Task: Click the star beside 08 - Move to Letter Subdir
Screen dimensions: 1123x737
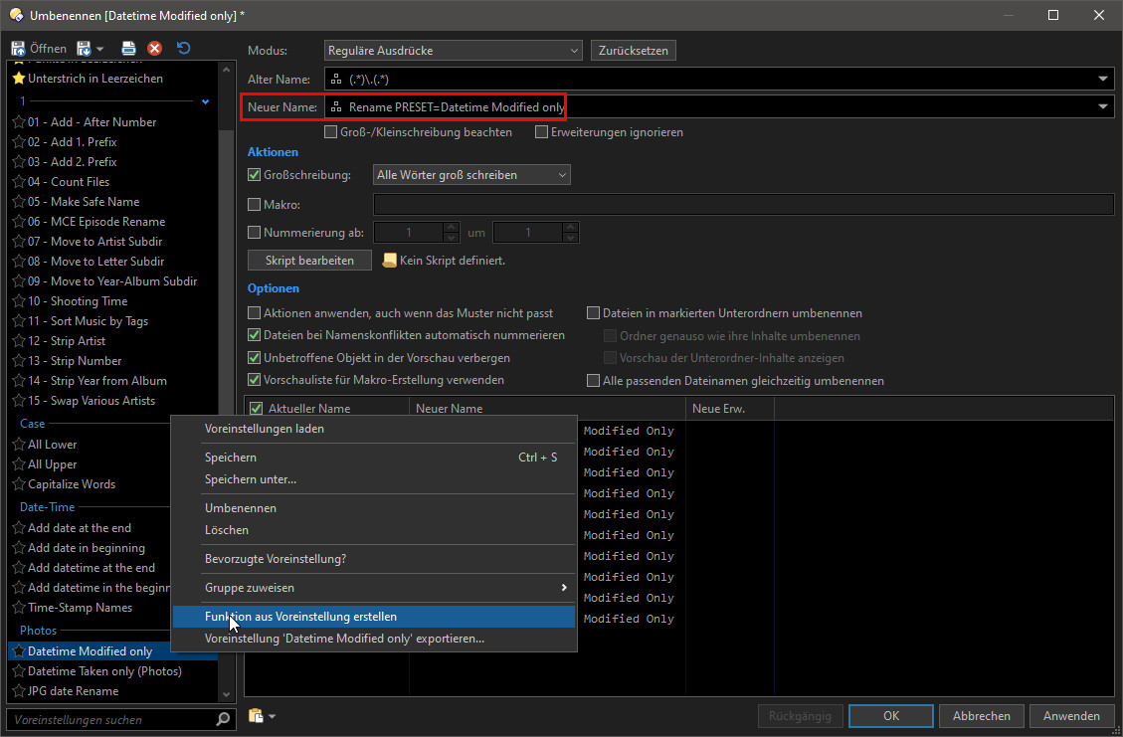Action: click(19, 262)
